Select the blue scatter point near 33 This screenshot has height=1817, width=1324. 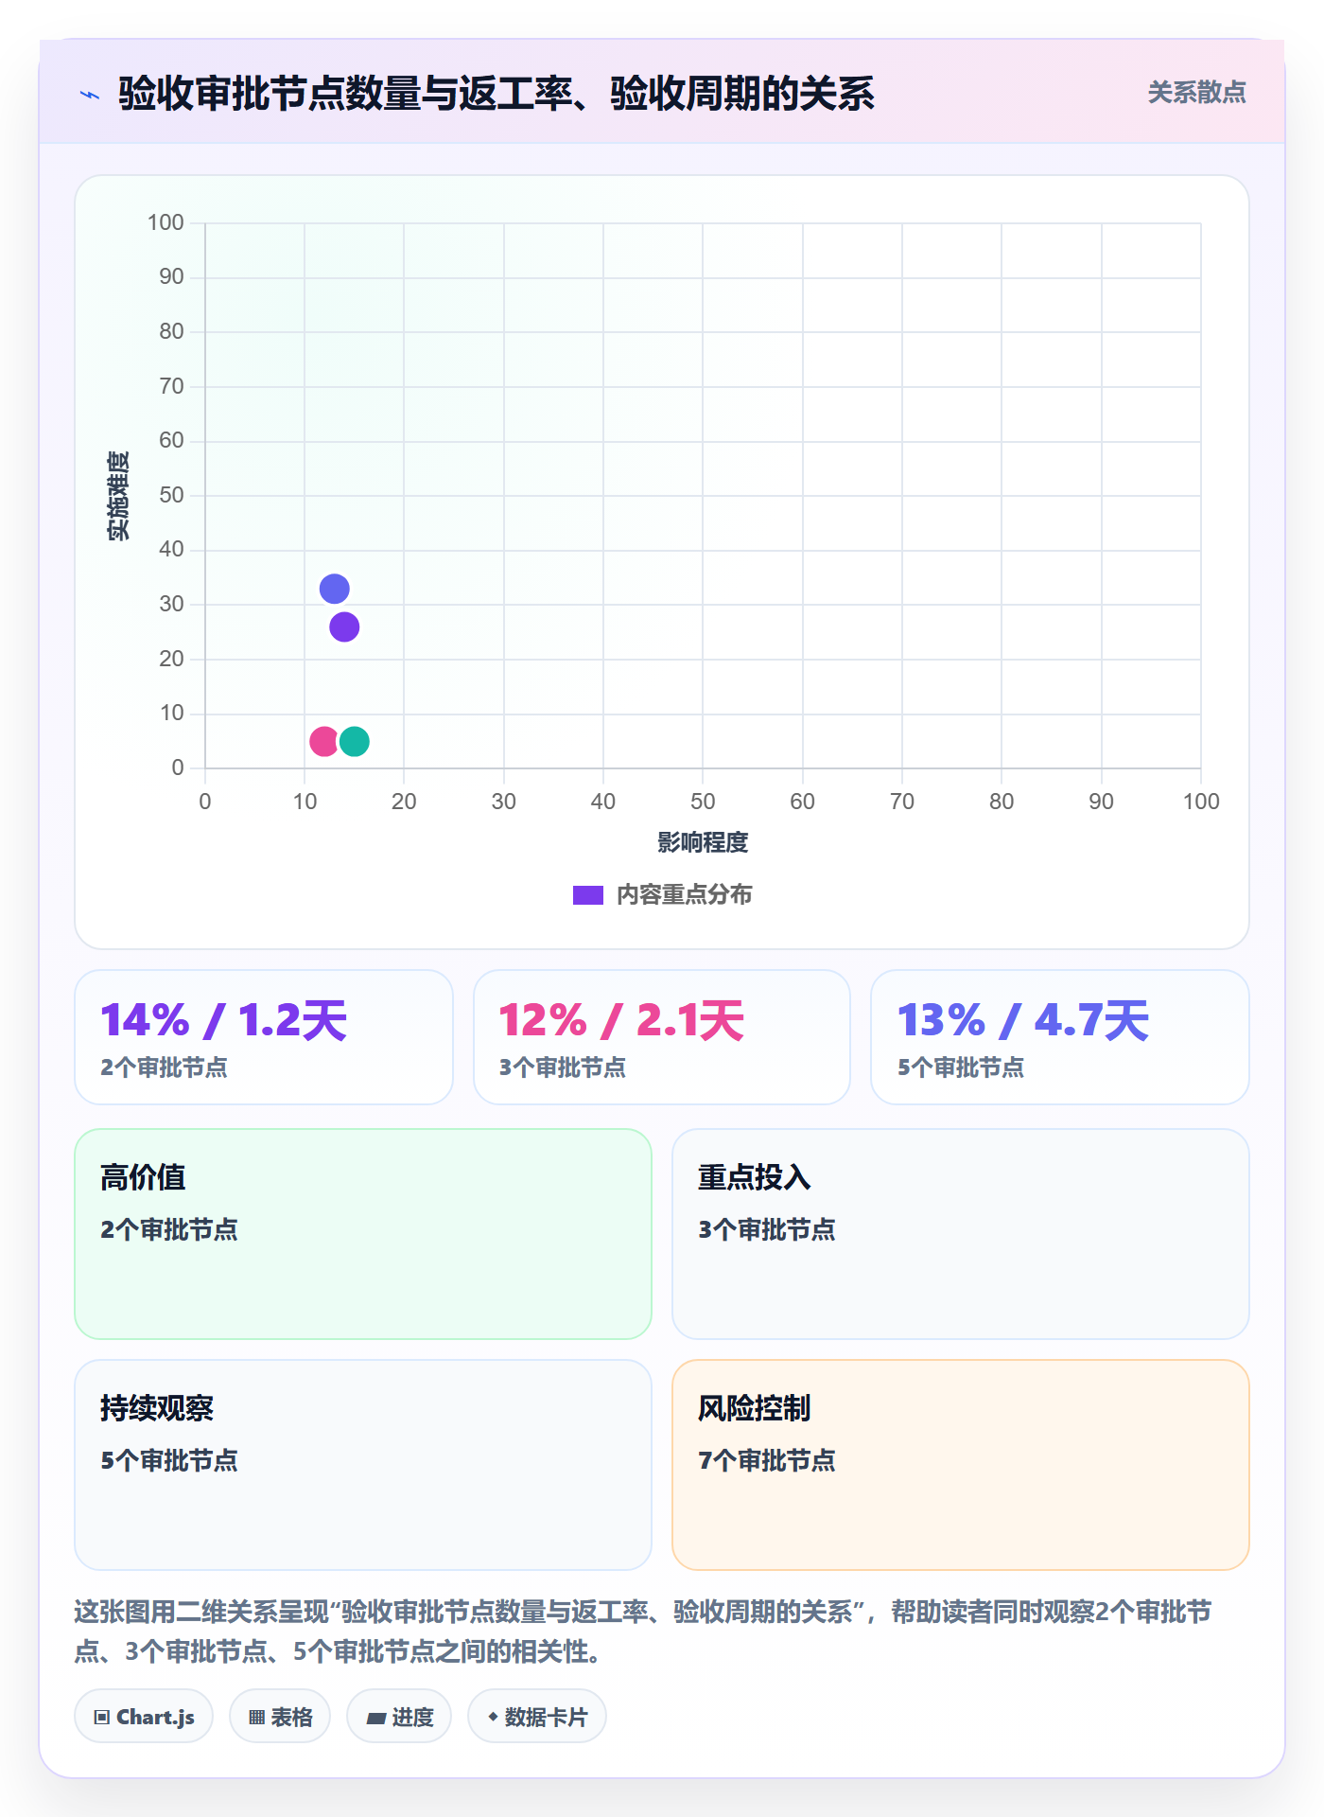335,589
